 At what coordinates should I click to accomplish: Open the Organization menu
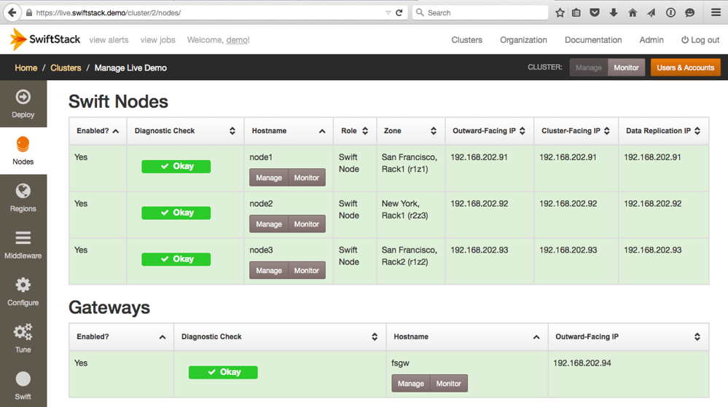(523, 40)
